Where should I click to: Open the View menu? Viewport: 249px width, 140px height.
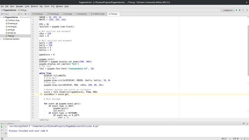[12, 6]
